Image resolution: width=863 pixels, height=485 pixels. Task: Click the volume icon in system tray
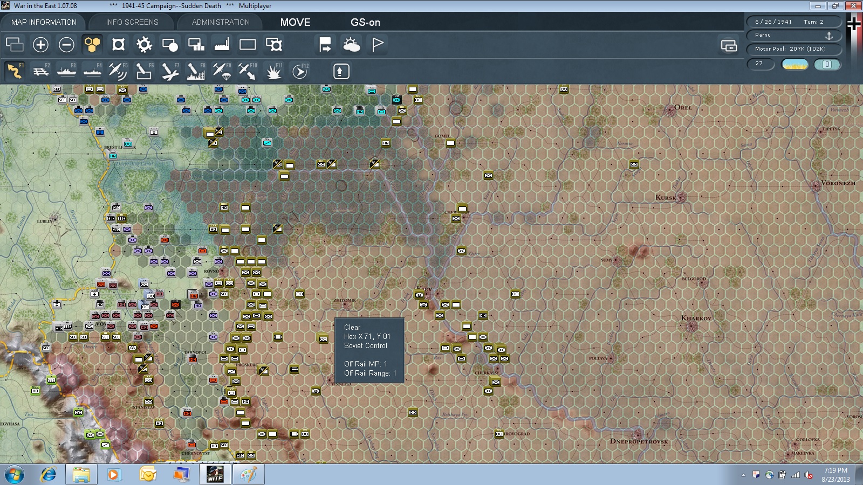pos(808,475)
